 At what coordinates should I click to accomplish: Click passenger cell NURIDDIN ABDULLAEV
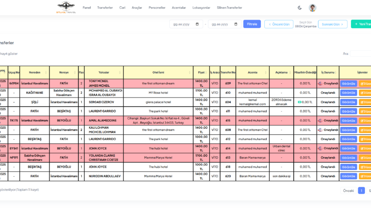(x=105, y=176)
